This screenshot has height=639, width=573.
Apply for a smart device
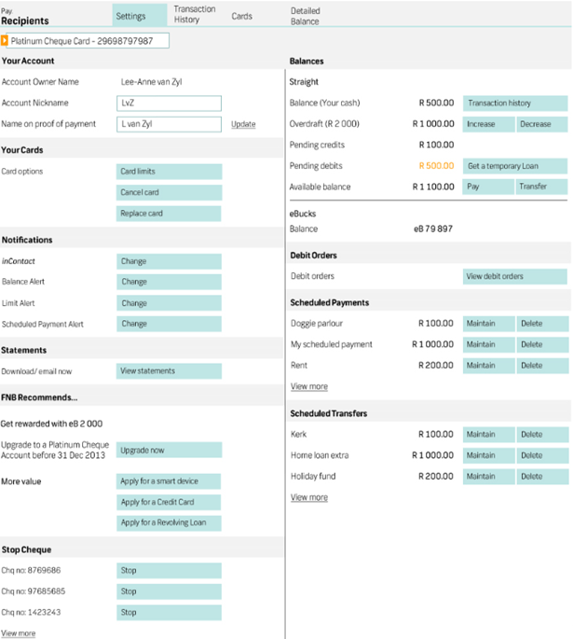[x=169, y=481]
